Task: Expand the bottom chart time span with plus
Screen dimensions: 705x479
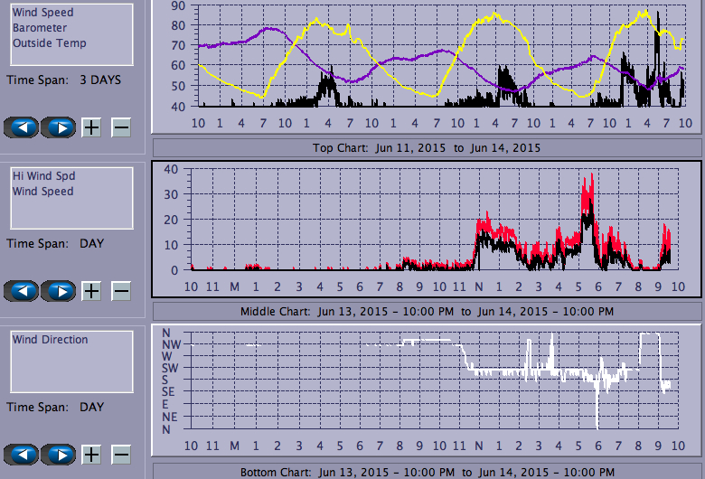Action: point(91,454)
